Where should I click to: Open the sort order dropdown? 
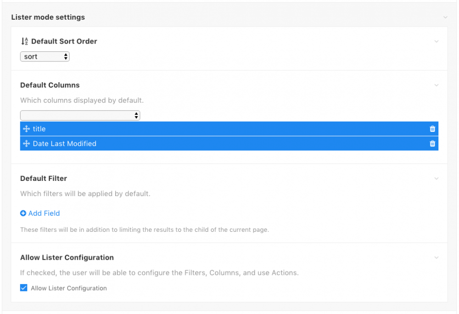tap(45, 56)
